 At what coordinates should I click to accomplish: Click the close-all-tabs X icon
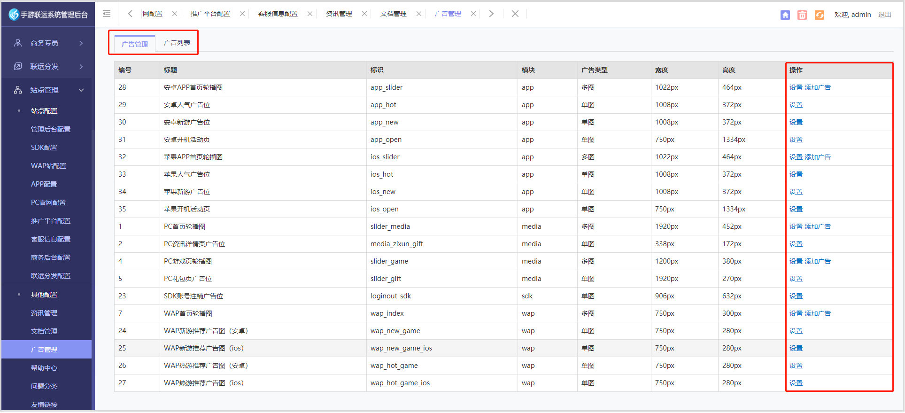click(515, 14)
